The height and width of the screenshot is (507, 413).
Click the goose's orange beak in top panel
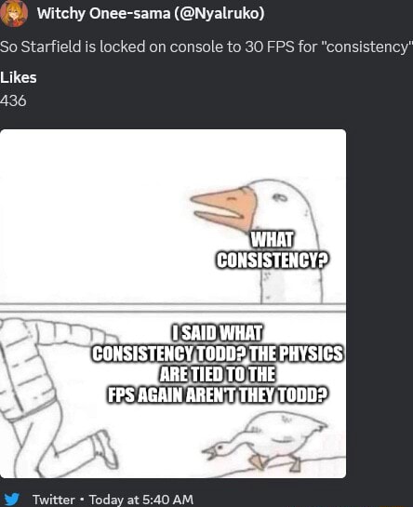(x=224, y=207)
